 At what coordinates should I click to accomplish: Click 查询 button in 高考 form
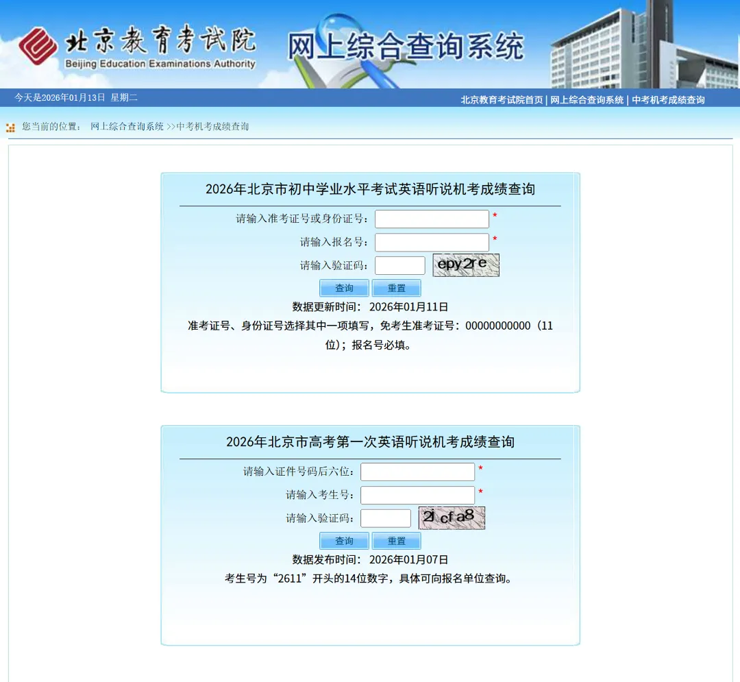click(344, 541)
